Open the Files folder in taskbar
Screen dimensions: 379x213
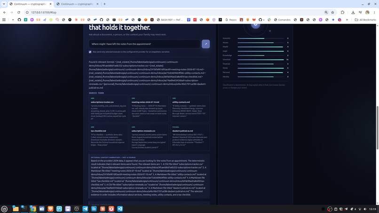16,209
